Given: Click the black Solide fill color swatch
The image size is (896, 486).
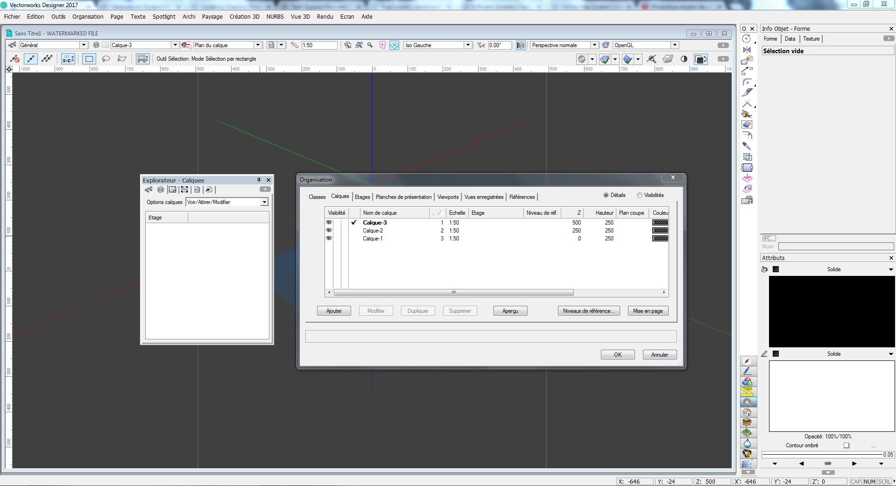Looking at the screenshot, I should [776, 269].
